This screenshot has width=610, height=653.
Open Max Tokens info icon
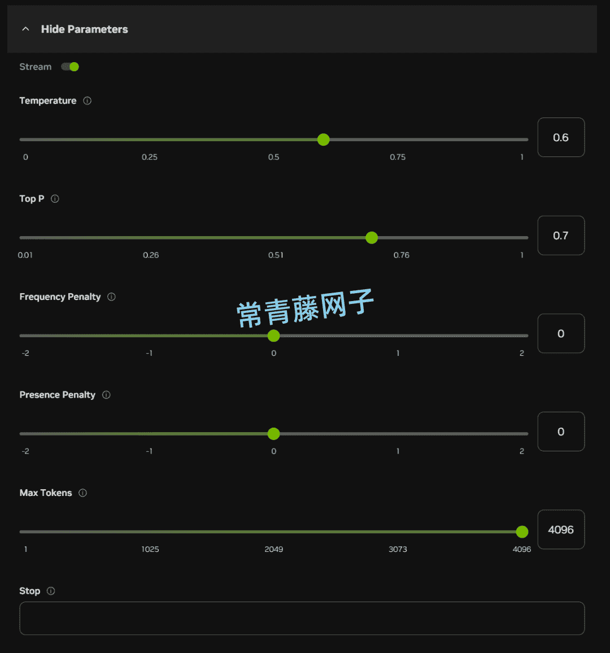[83, 493]
